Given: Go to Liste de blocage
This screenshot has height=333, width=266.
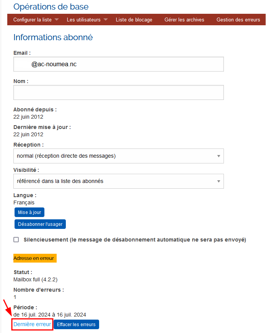Looking at the screenshot, I should click(x=134, y=20).
